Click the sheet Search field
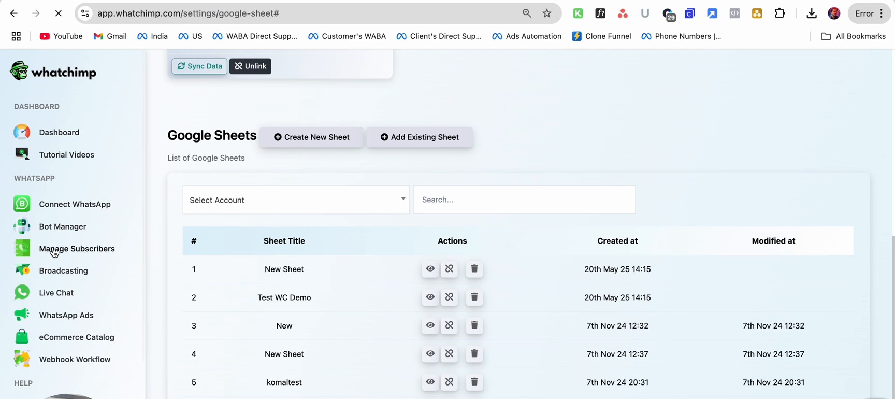895x399 pixels. click(x=524, y=200)
